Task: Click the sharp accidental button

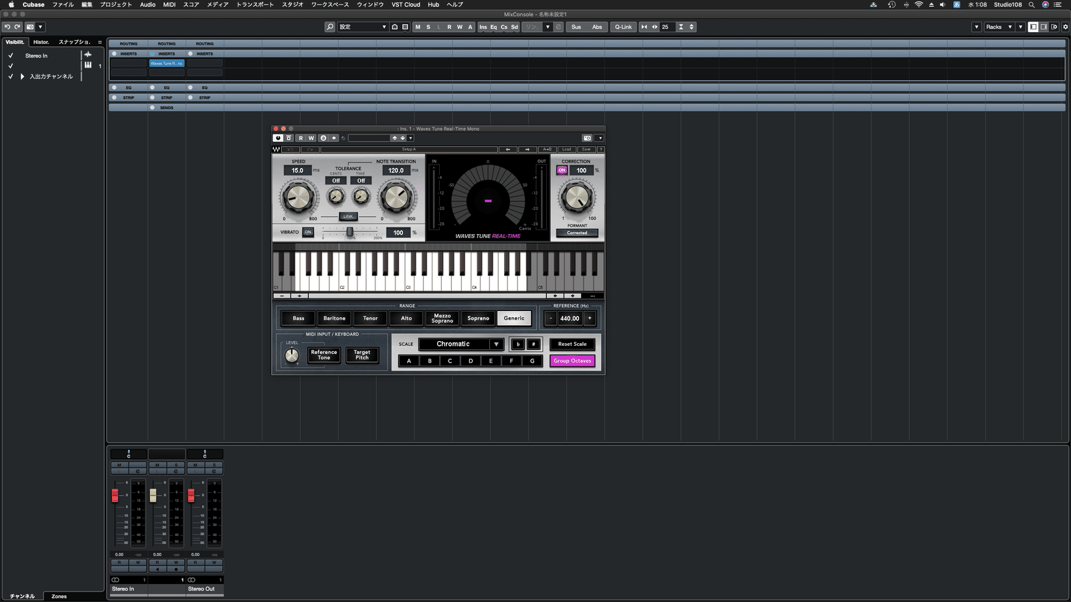Action: click(533, 344)
